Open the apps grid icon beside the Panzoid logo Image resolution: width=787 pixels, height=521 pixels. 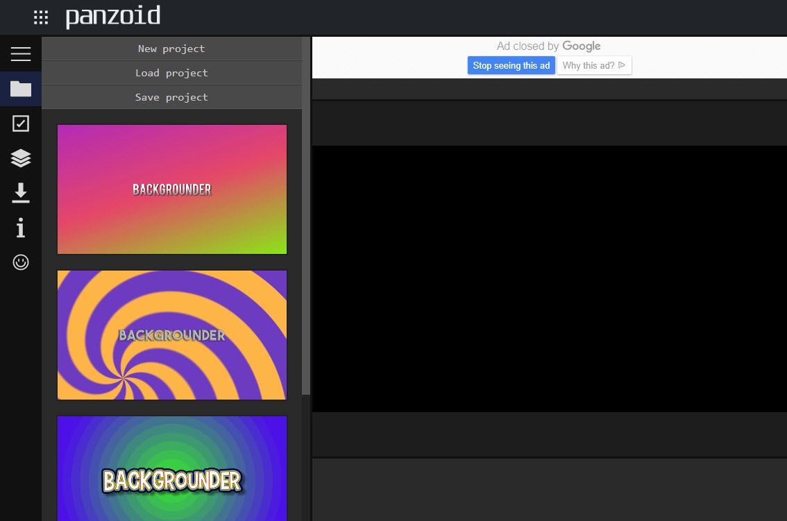[41, 17]
